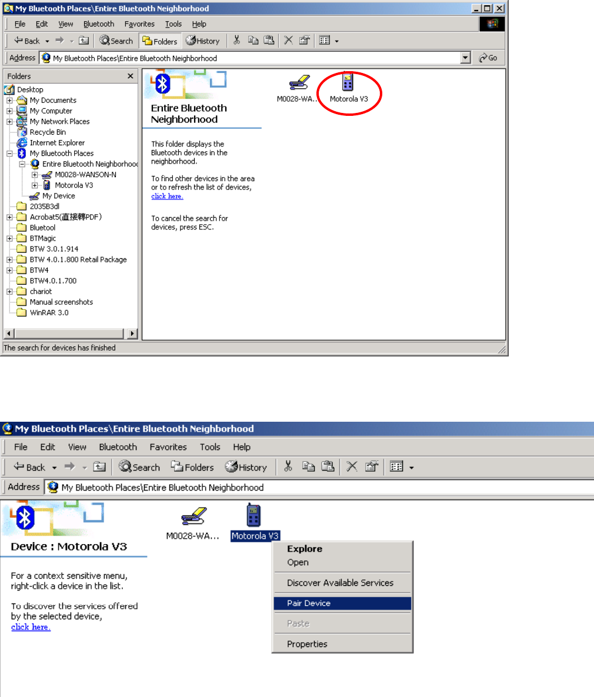Click Search button in upper window toolbar

pos(116,41)
